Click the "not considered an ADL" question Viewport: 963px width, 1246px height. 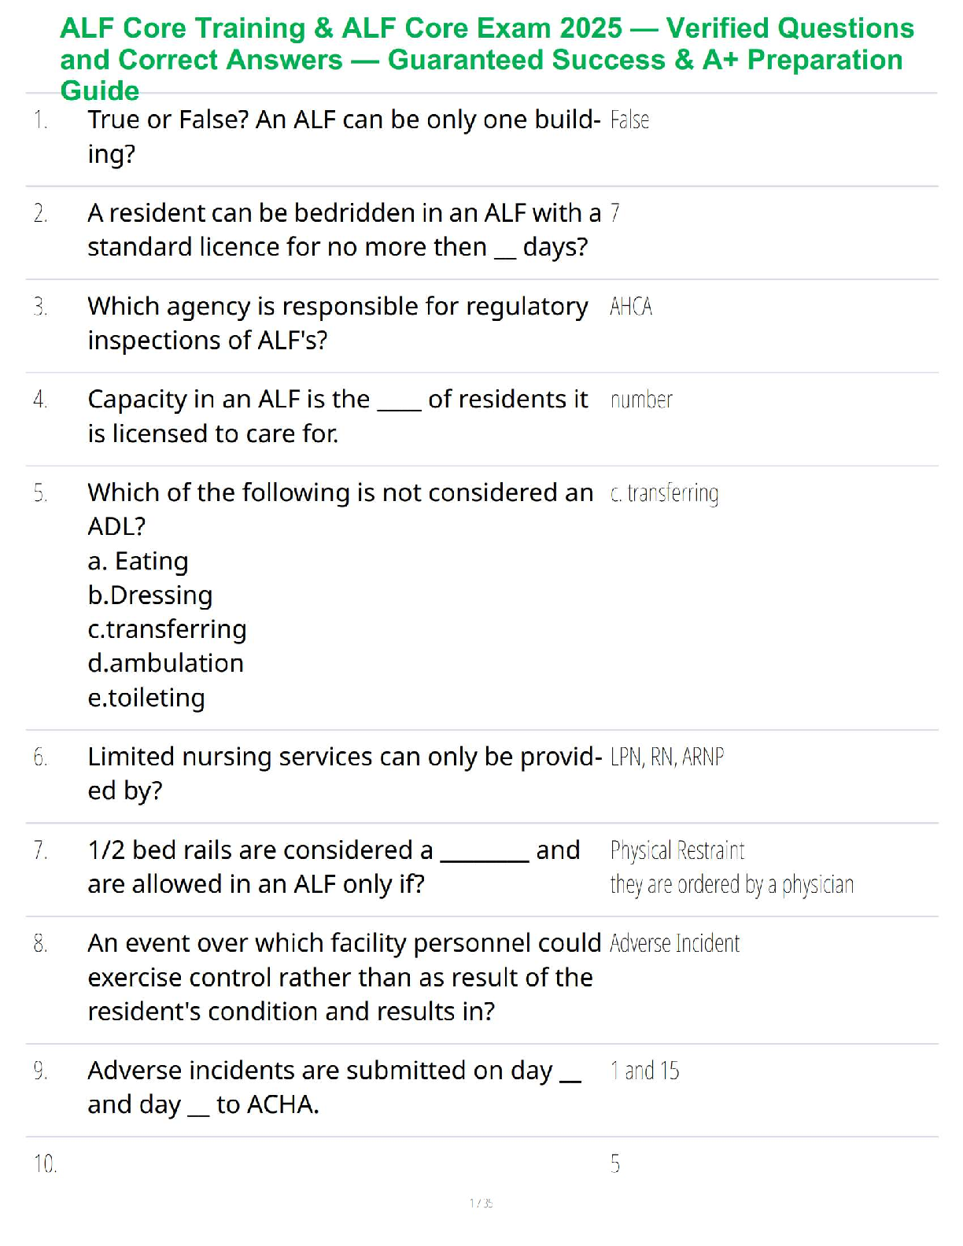point(340,508)
